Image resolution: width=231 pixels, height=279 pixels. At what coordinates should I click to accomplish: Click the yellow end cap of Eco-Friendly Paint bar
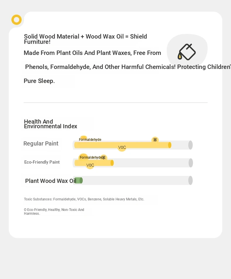(x=112, y=163)
